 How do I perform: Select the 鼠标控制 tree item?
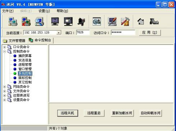(25, 78)
